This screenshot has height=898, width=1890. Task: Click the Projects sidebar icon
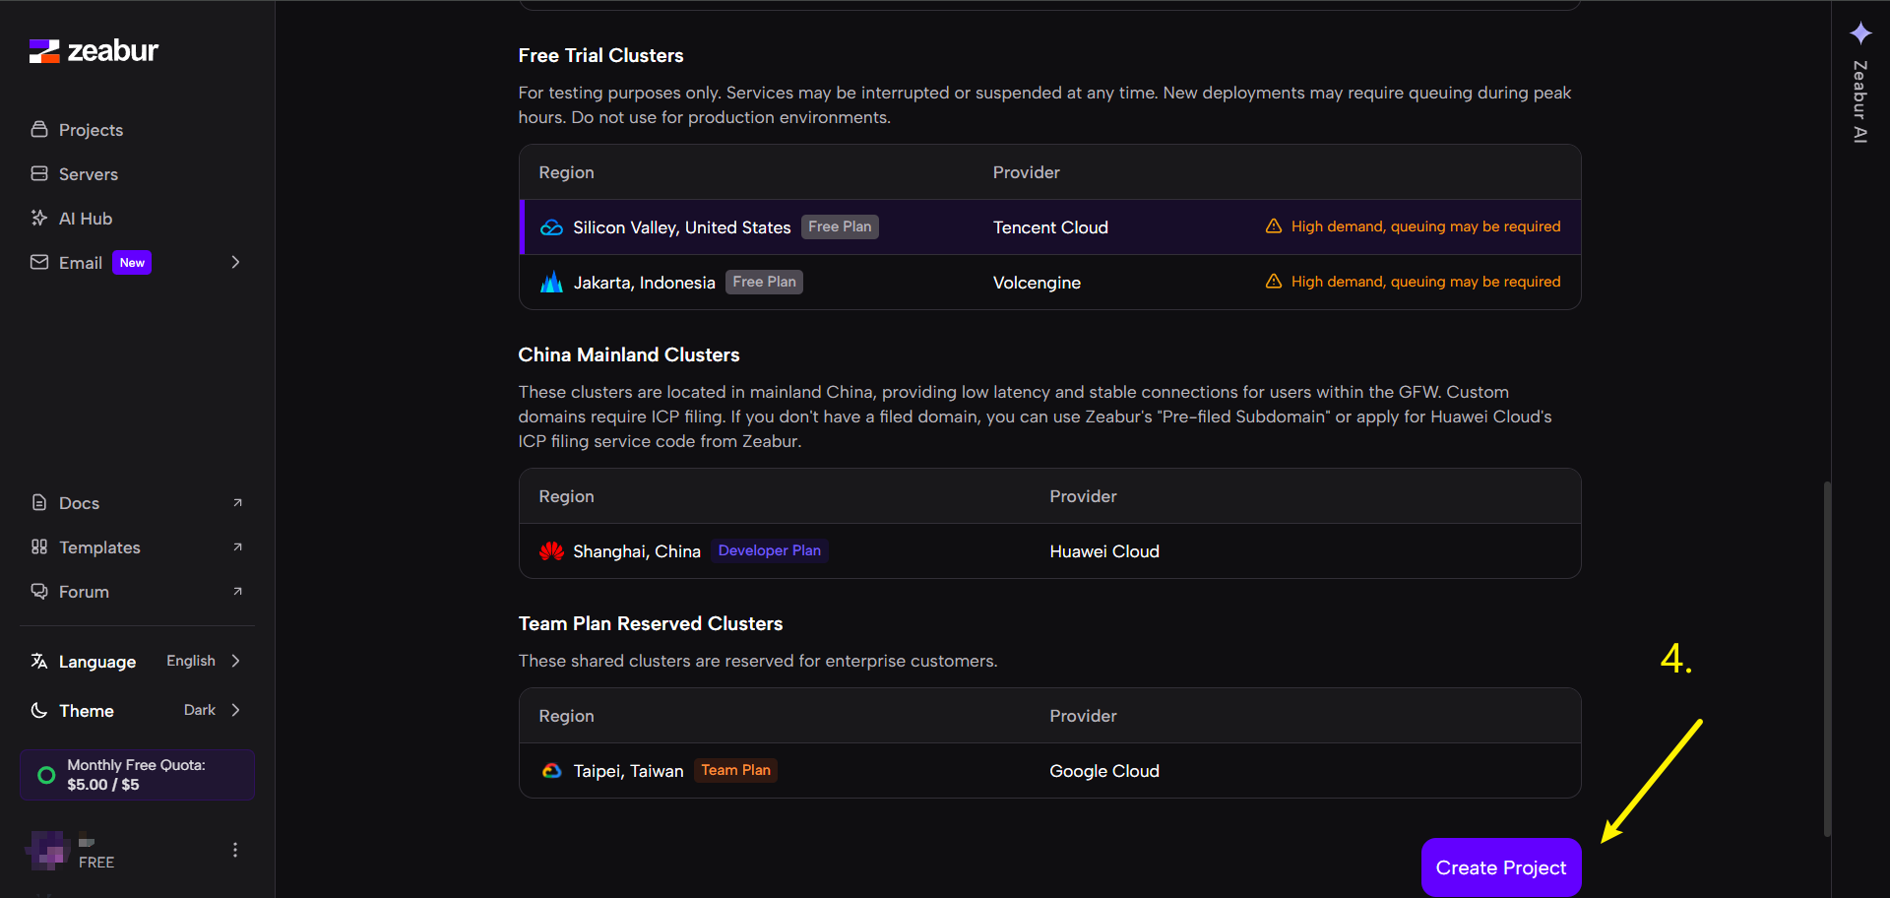[x=39, y=130]
